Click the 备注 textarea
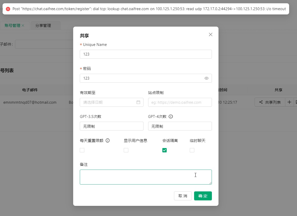Screen dimensions: 297x216 pos(146,177)
